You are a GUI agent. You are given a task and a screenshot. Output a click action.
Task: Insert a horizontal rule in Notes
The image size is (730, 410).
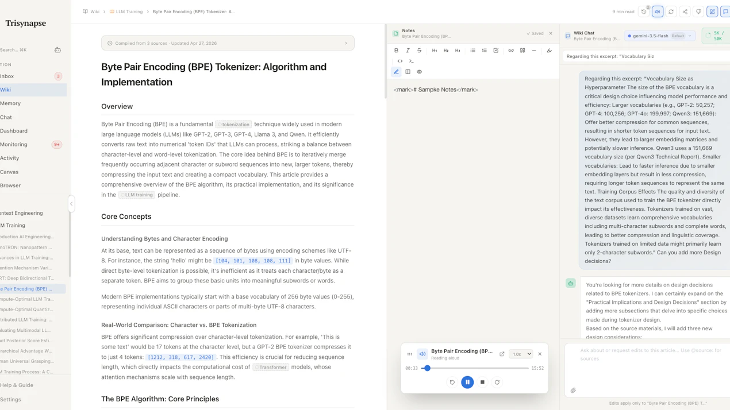coord(534,51)
